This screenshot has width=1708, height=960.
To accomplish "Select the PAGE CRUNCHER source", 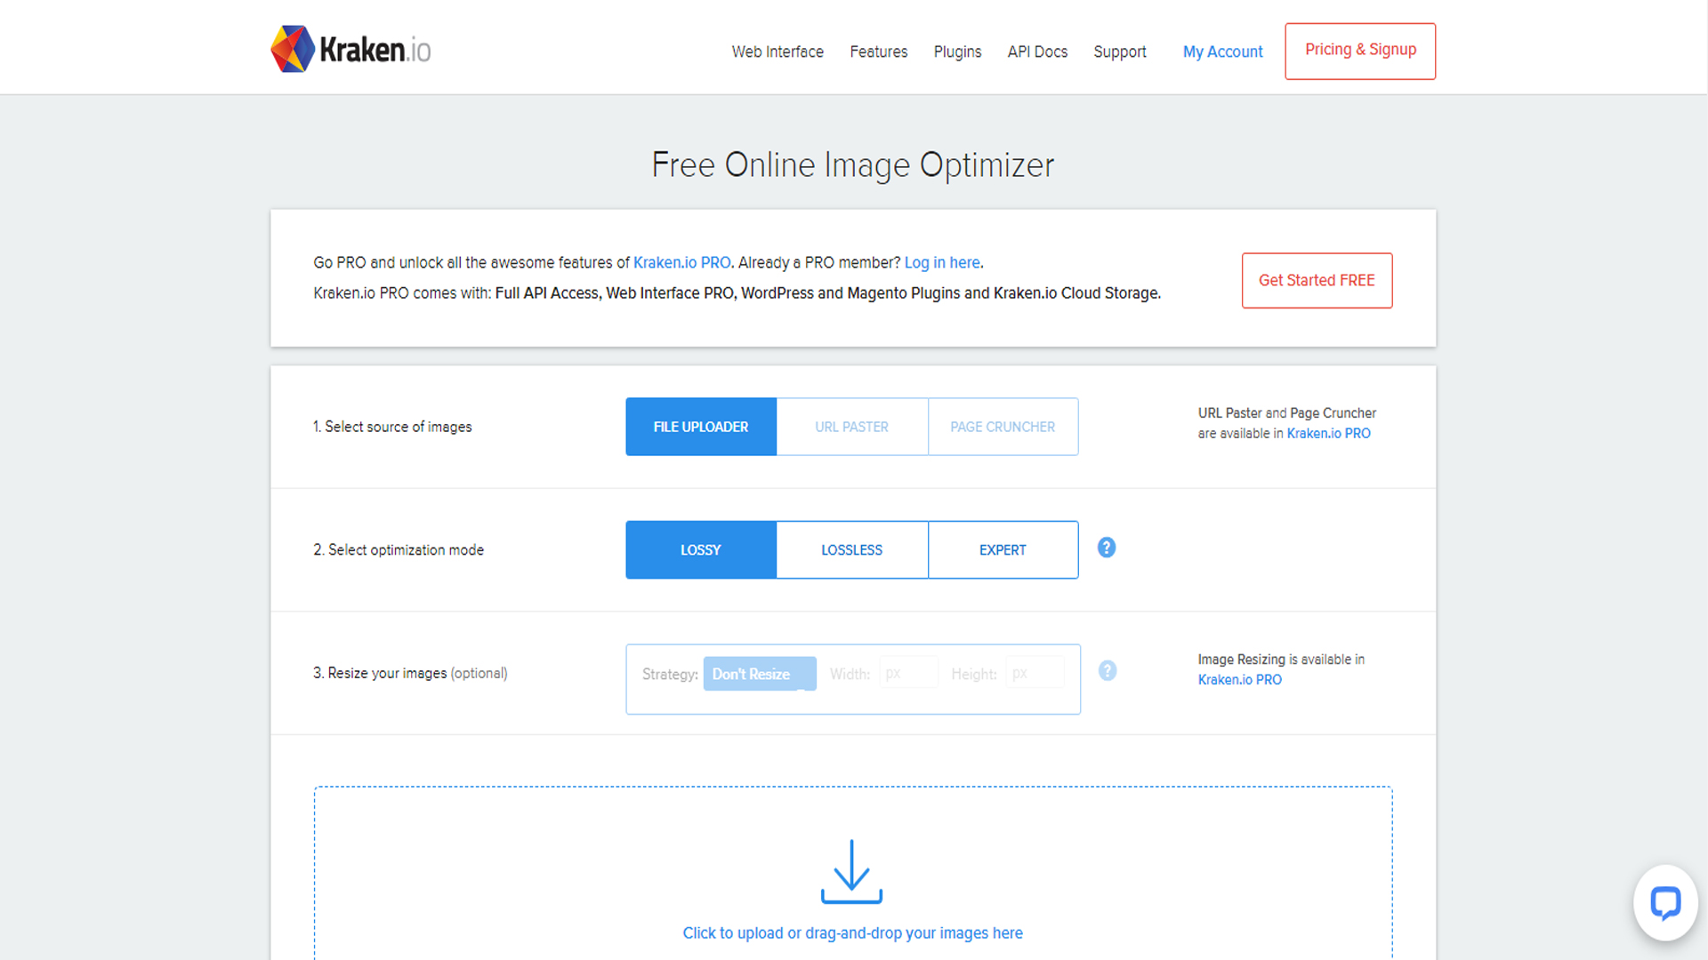I will pyautogui.click(x=1002, y=427).
